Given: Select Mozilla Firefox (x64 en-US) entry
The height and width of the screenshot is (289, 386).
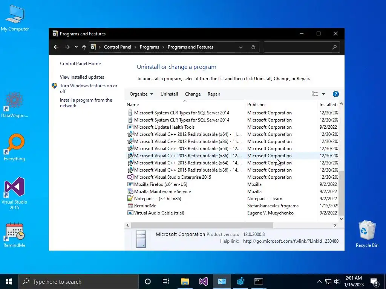Looking at the screenshot, I should coord(232,184).
